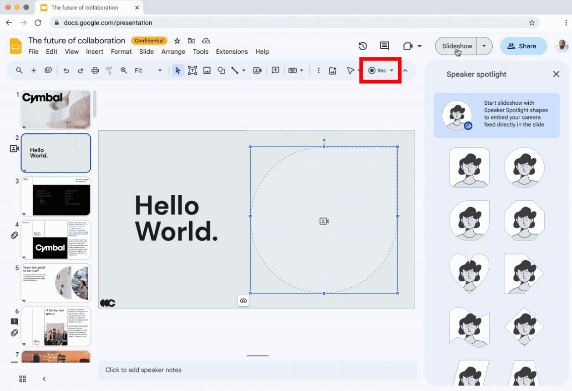Expand the Rec dropdown arrow
This screenshot has width=572, height=391.
(x=391, y=71)
